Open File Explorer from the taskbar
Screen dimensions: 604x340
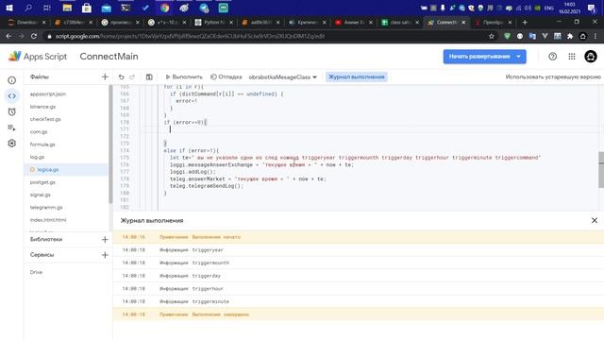click(67, 8)
